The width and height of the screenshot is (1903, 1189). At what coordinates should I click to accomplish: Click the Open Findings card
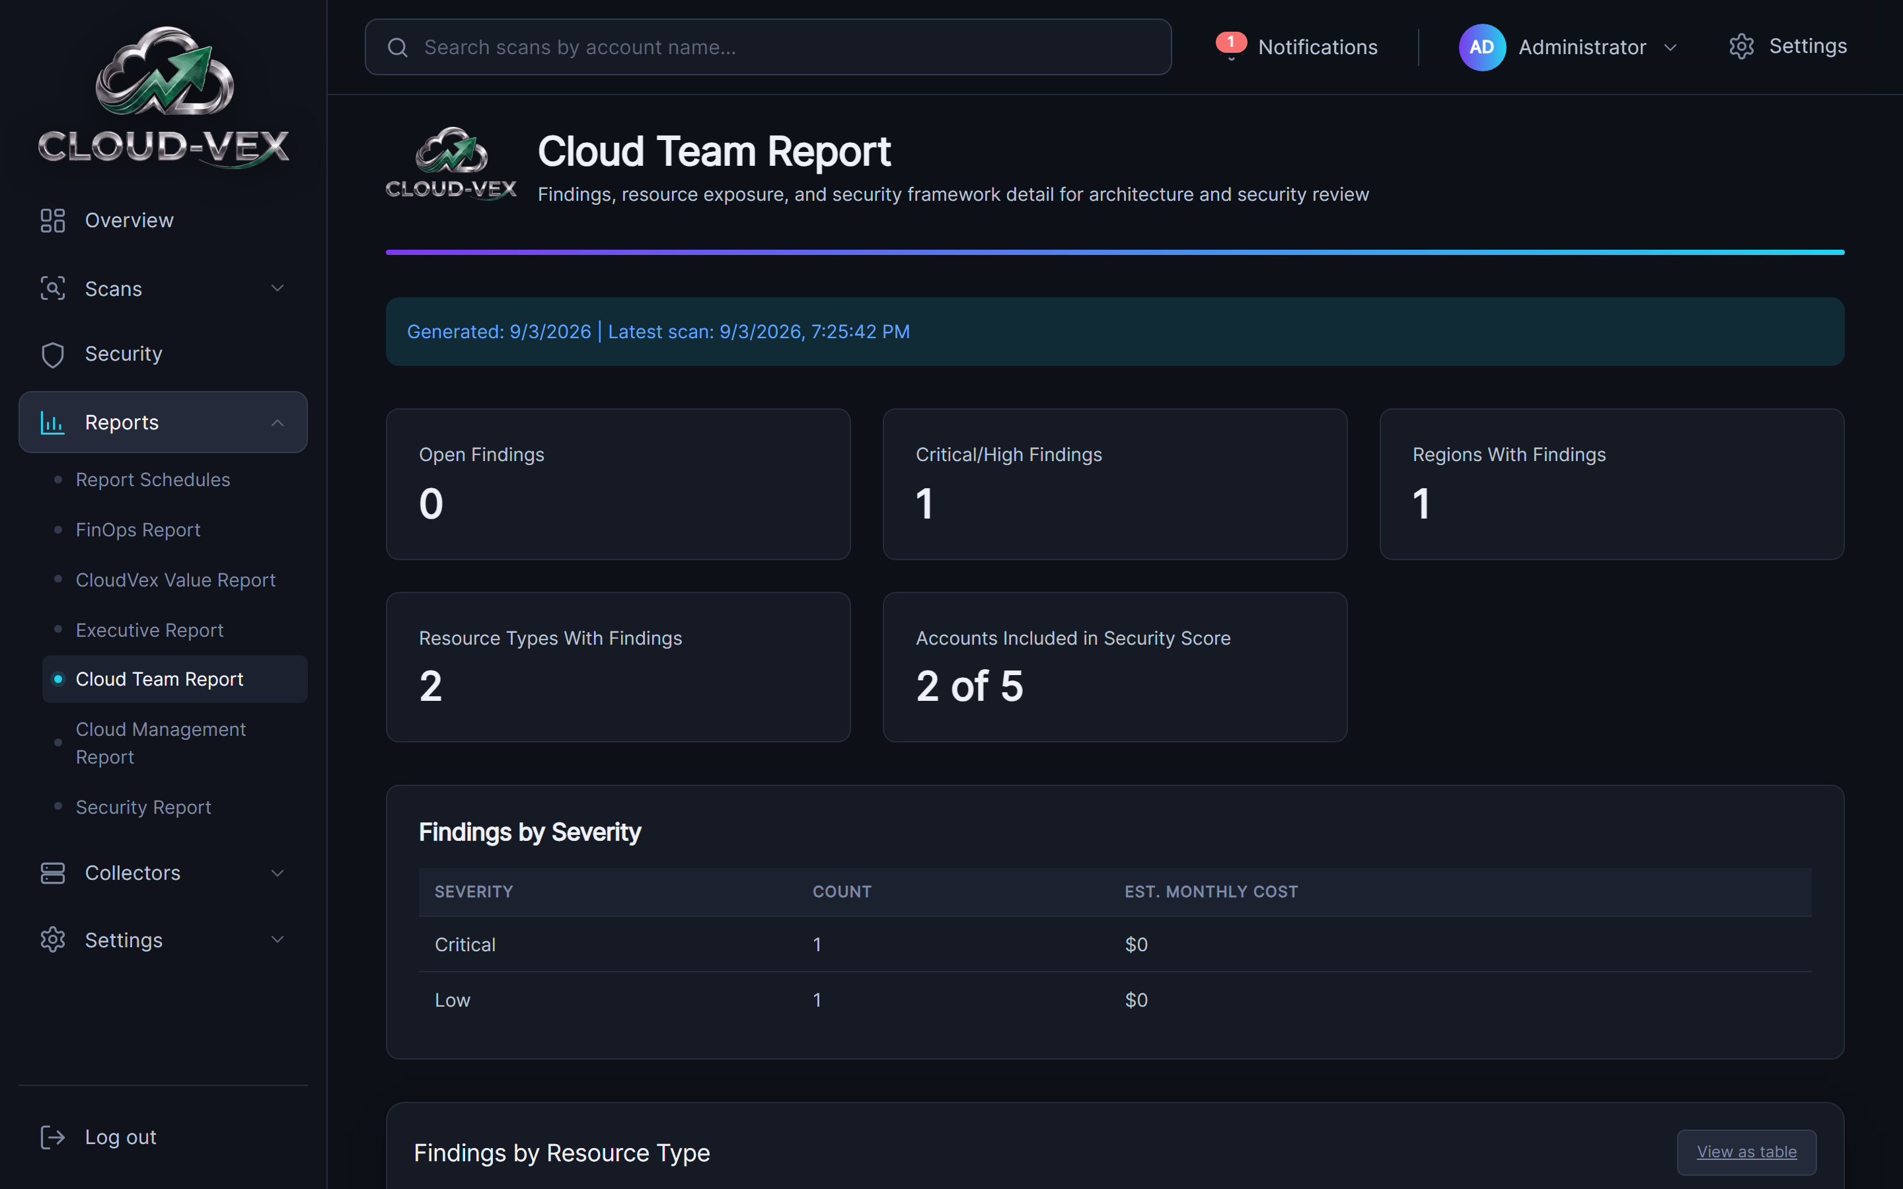click(x=618, y=484)
